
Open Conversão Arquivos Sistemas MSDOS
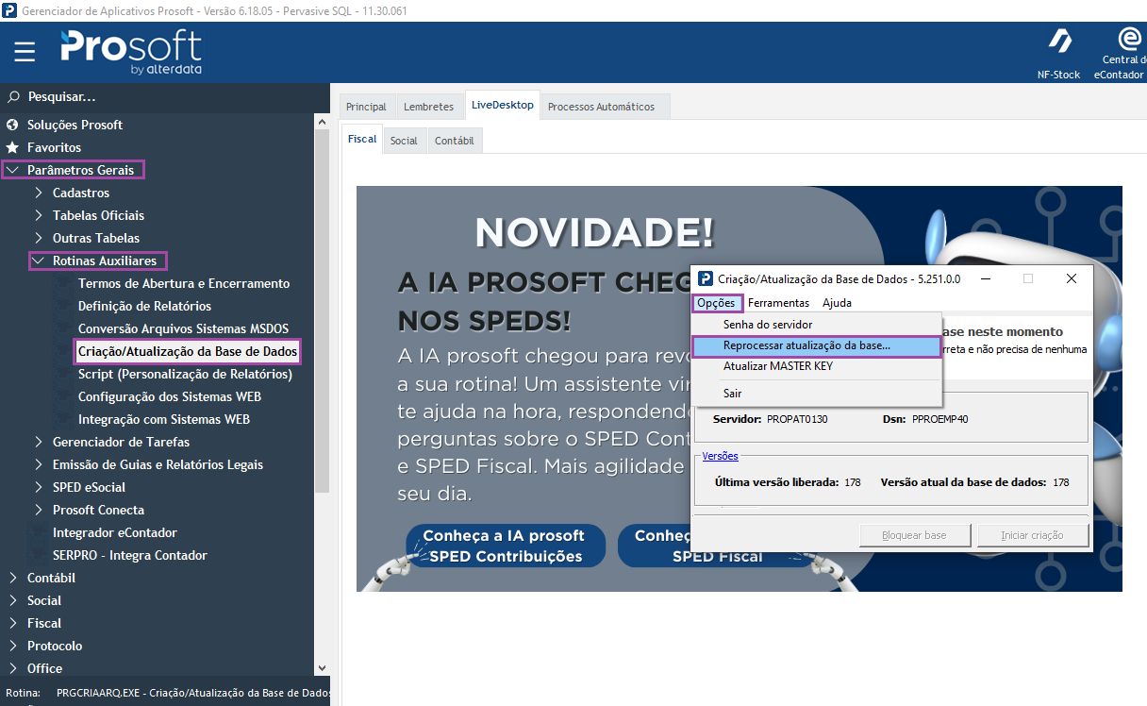183,328
